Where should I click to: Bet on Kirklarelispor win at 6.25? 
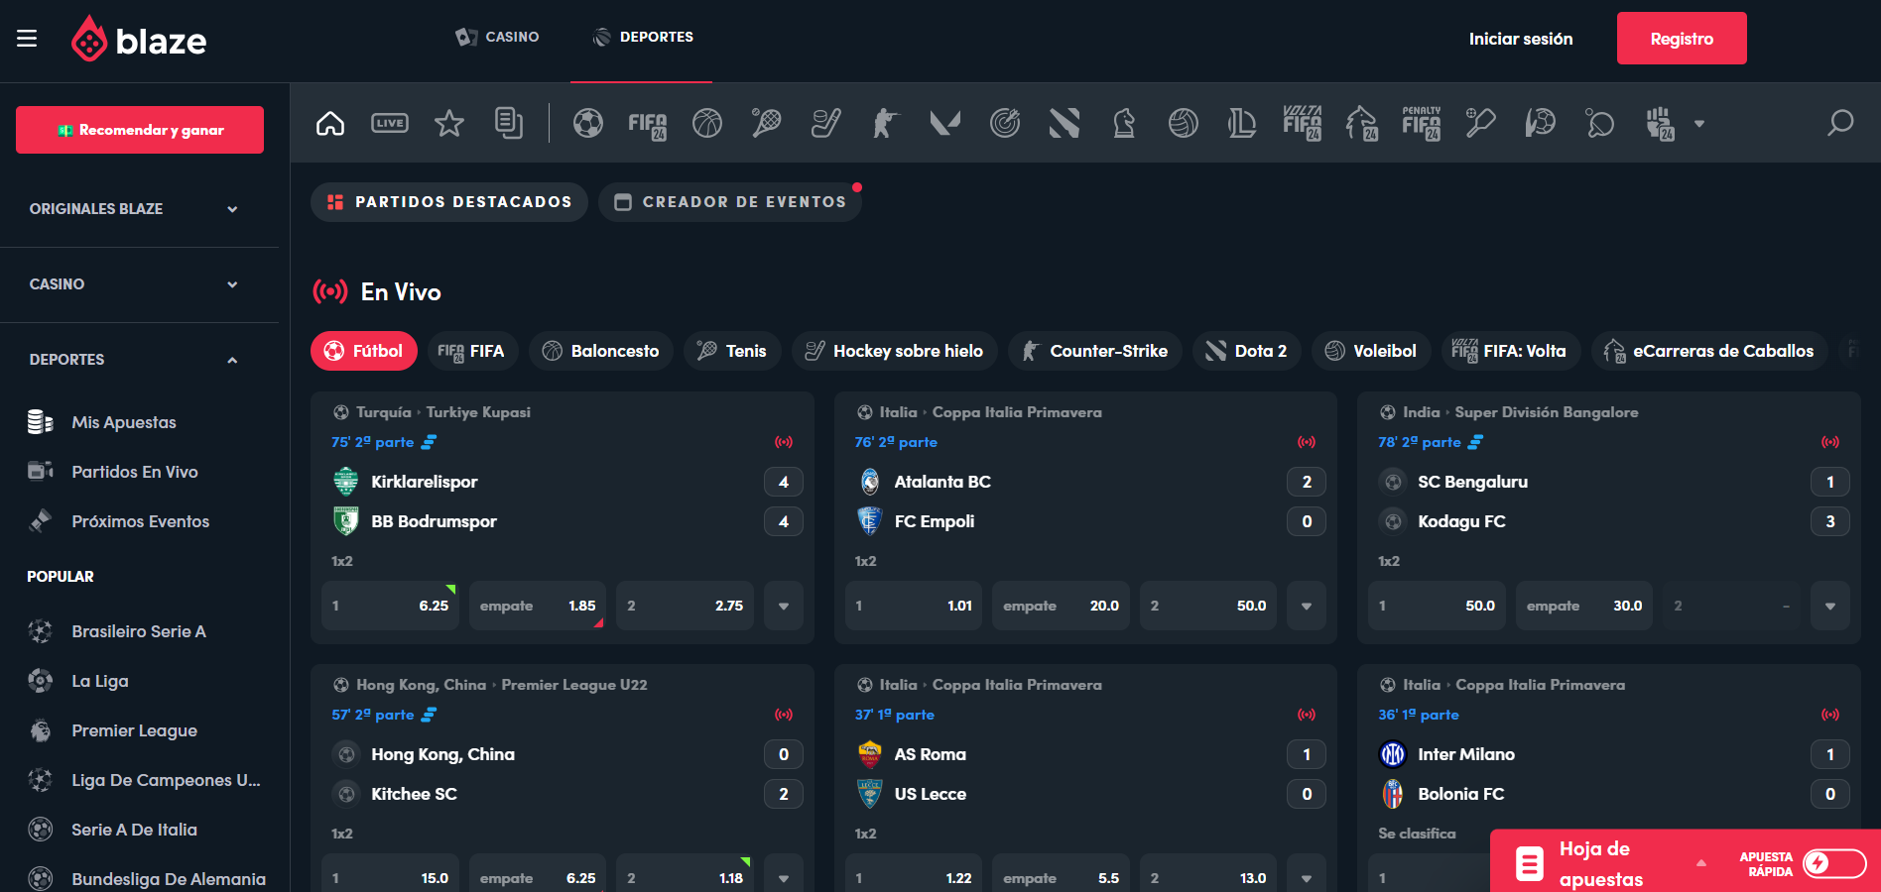coord(390,606)
